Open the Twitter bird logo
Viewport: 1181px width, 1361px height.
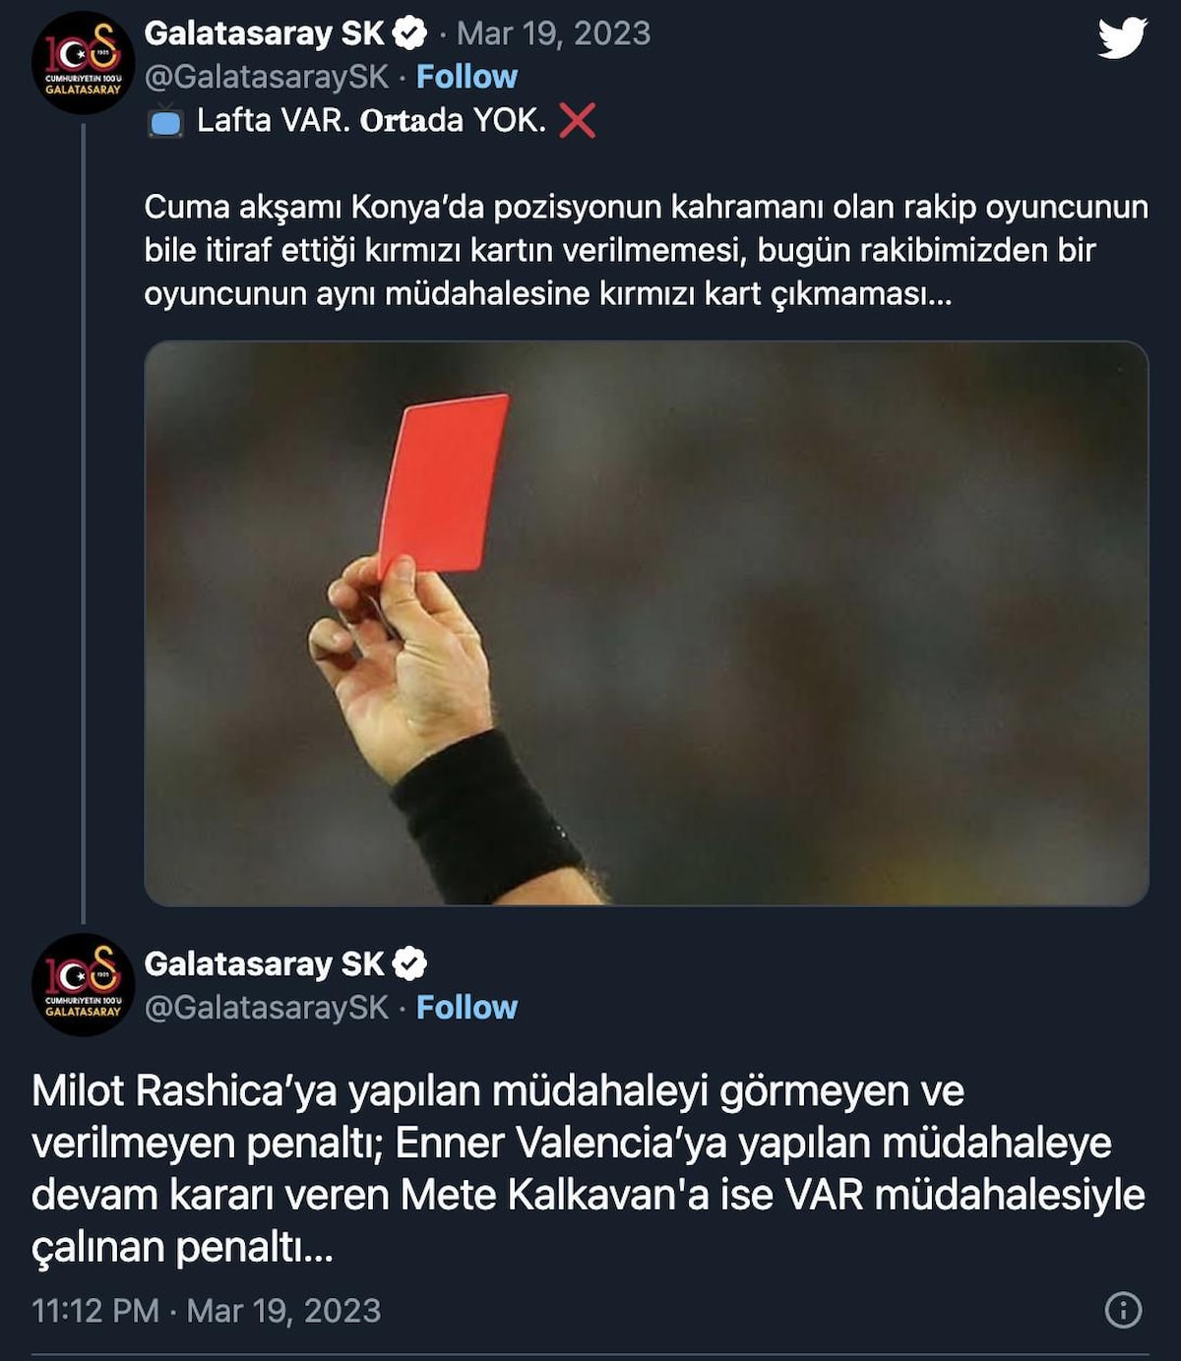coord(1123,37)
